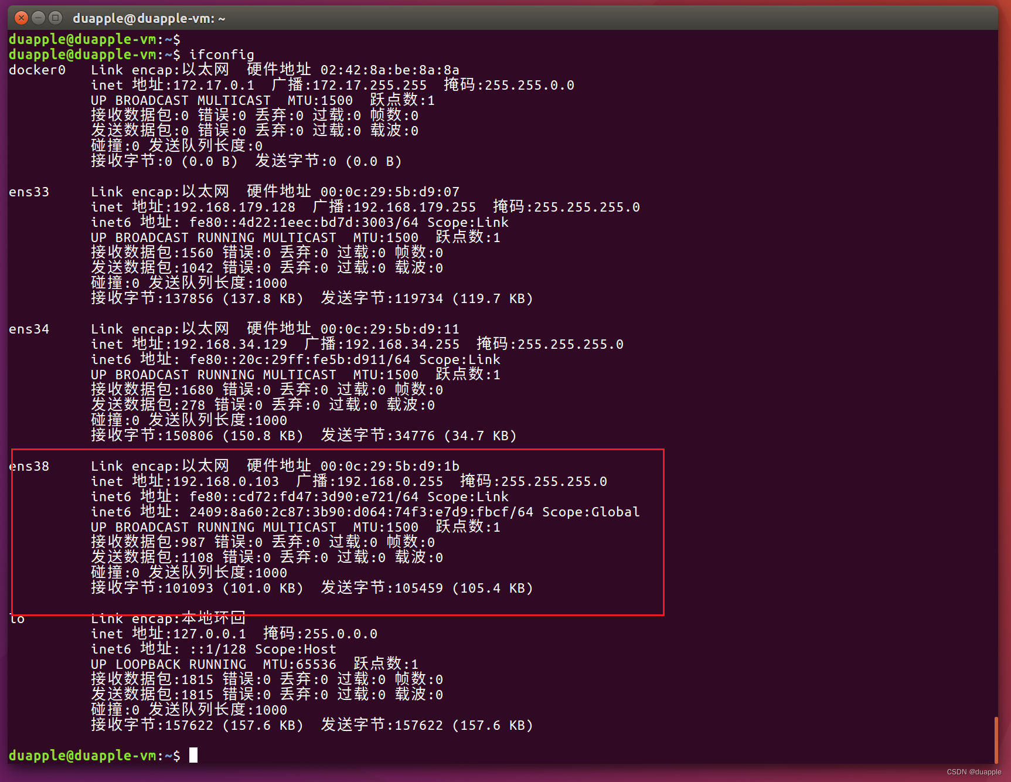Click ens38 sent bytes 105459 value
The width and height of the screenshot is (1011, 782).
419,588
